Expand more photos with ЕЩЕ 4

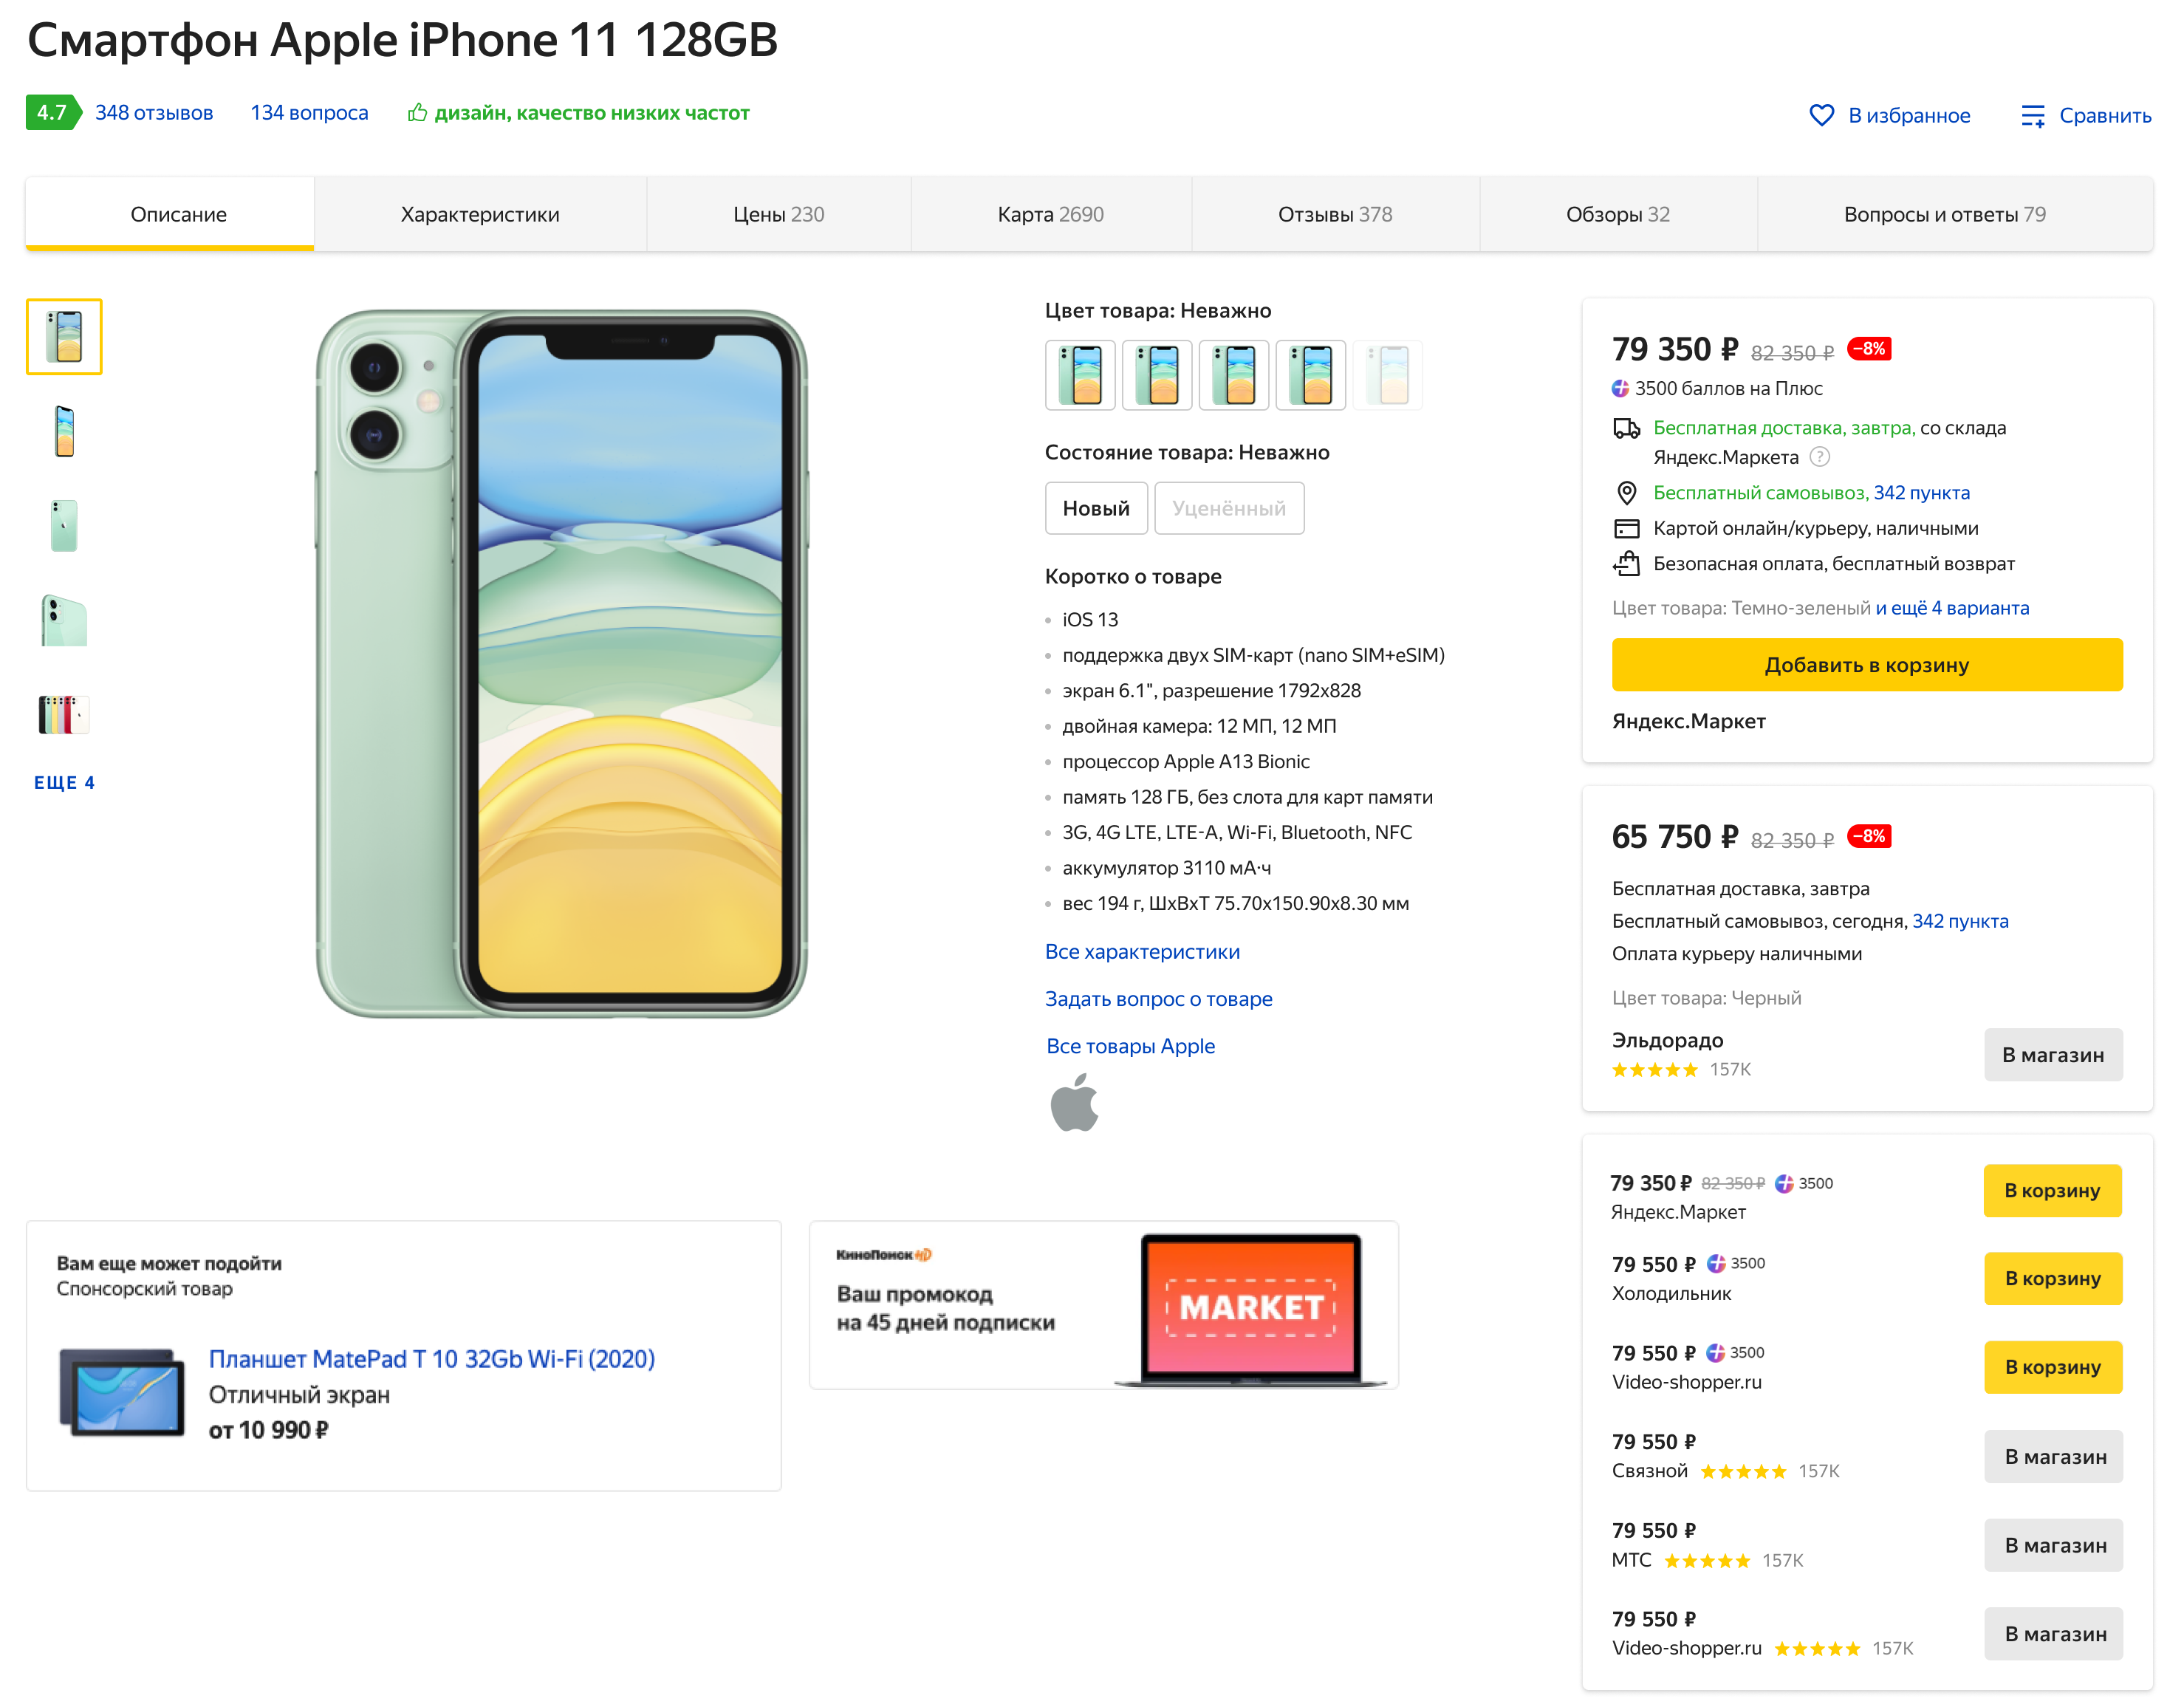tap(64, 782)
